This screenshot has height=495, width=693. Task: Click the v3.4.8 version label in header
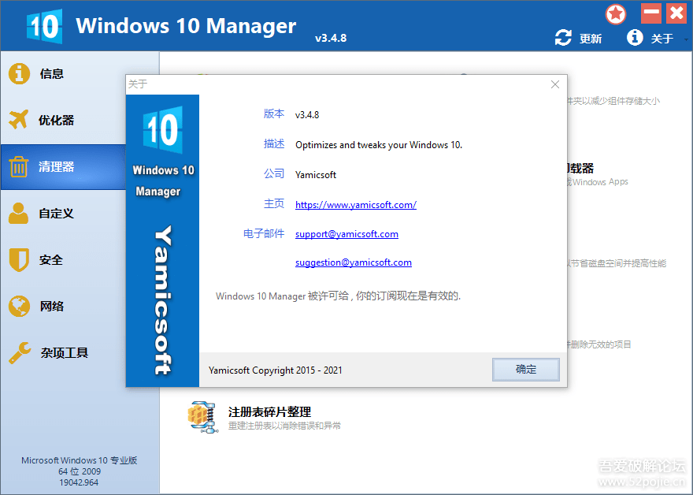click(x=331, y=38)
